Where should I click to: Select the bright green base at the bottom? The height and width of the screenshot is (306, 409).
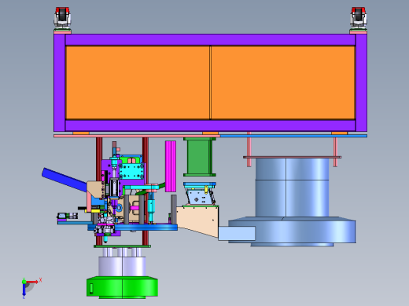[122, 287]
